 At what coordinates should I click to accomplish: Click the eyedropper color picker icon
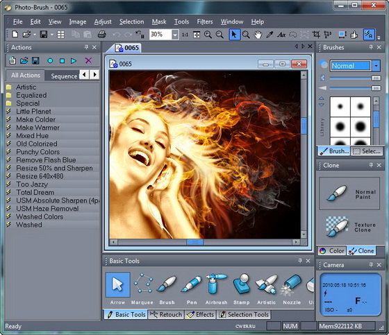[x=270, y=35]
